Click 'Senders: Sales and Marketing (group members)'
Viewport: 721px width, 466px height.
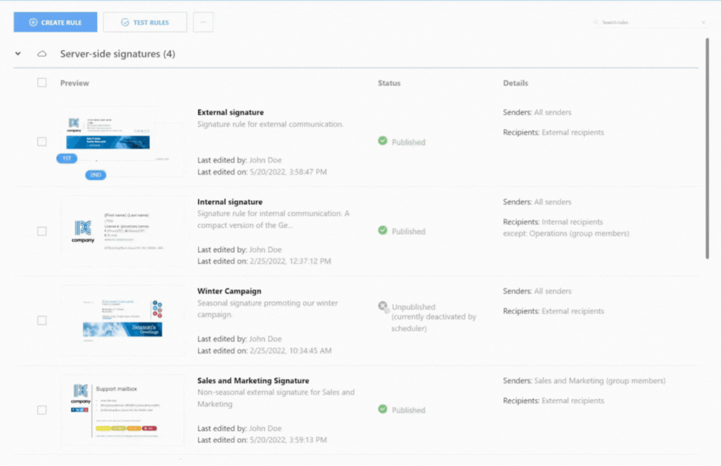coord(584,381)
